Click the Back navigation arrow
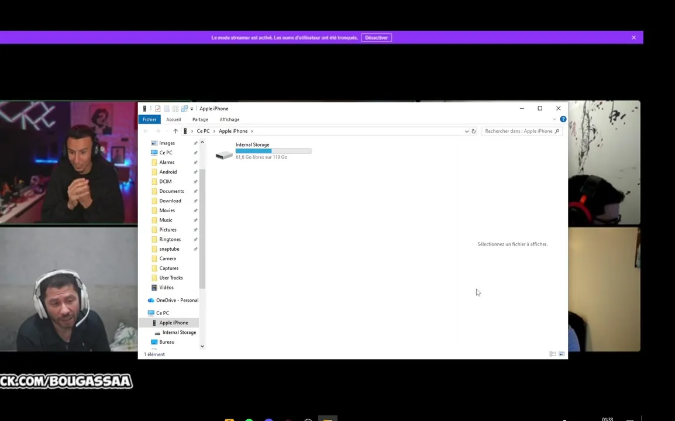The width and height of the screenshot is (675, 421). tap(146, 132)
